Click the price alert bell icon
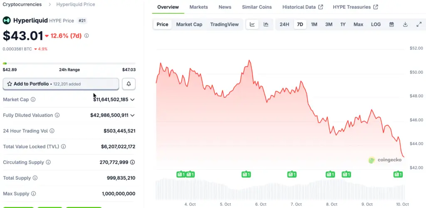The image size is (426, 208). coord(129,84)
